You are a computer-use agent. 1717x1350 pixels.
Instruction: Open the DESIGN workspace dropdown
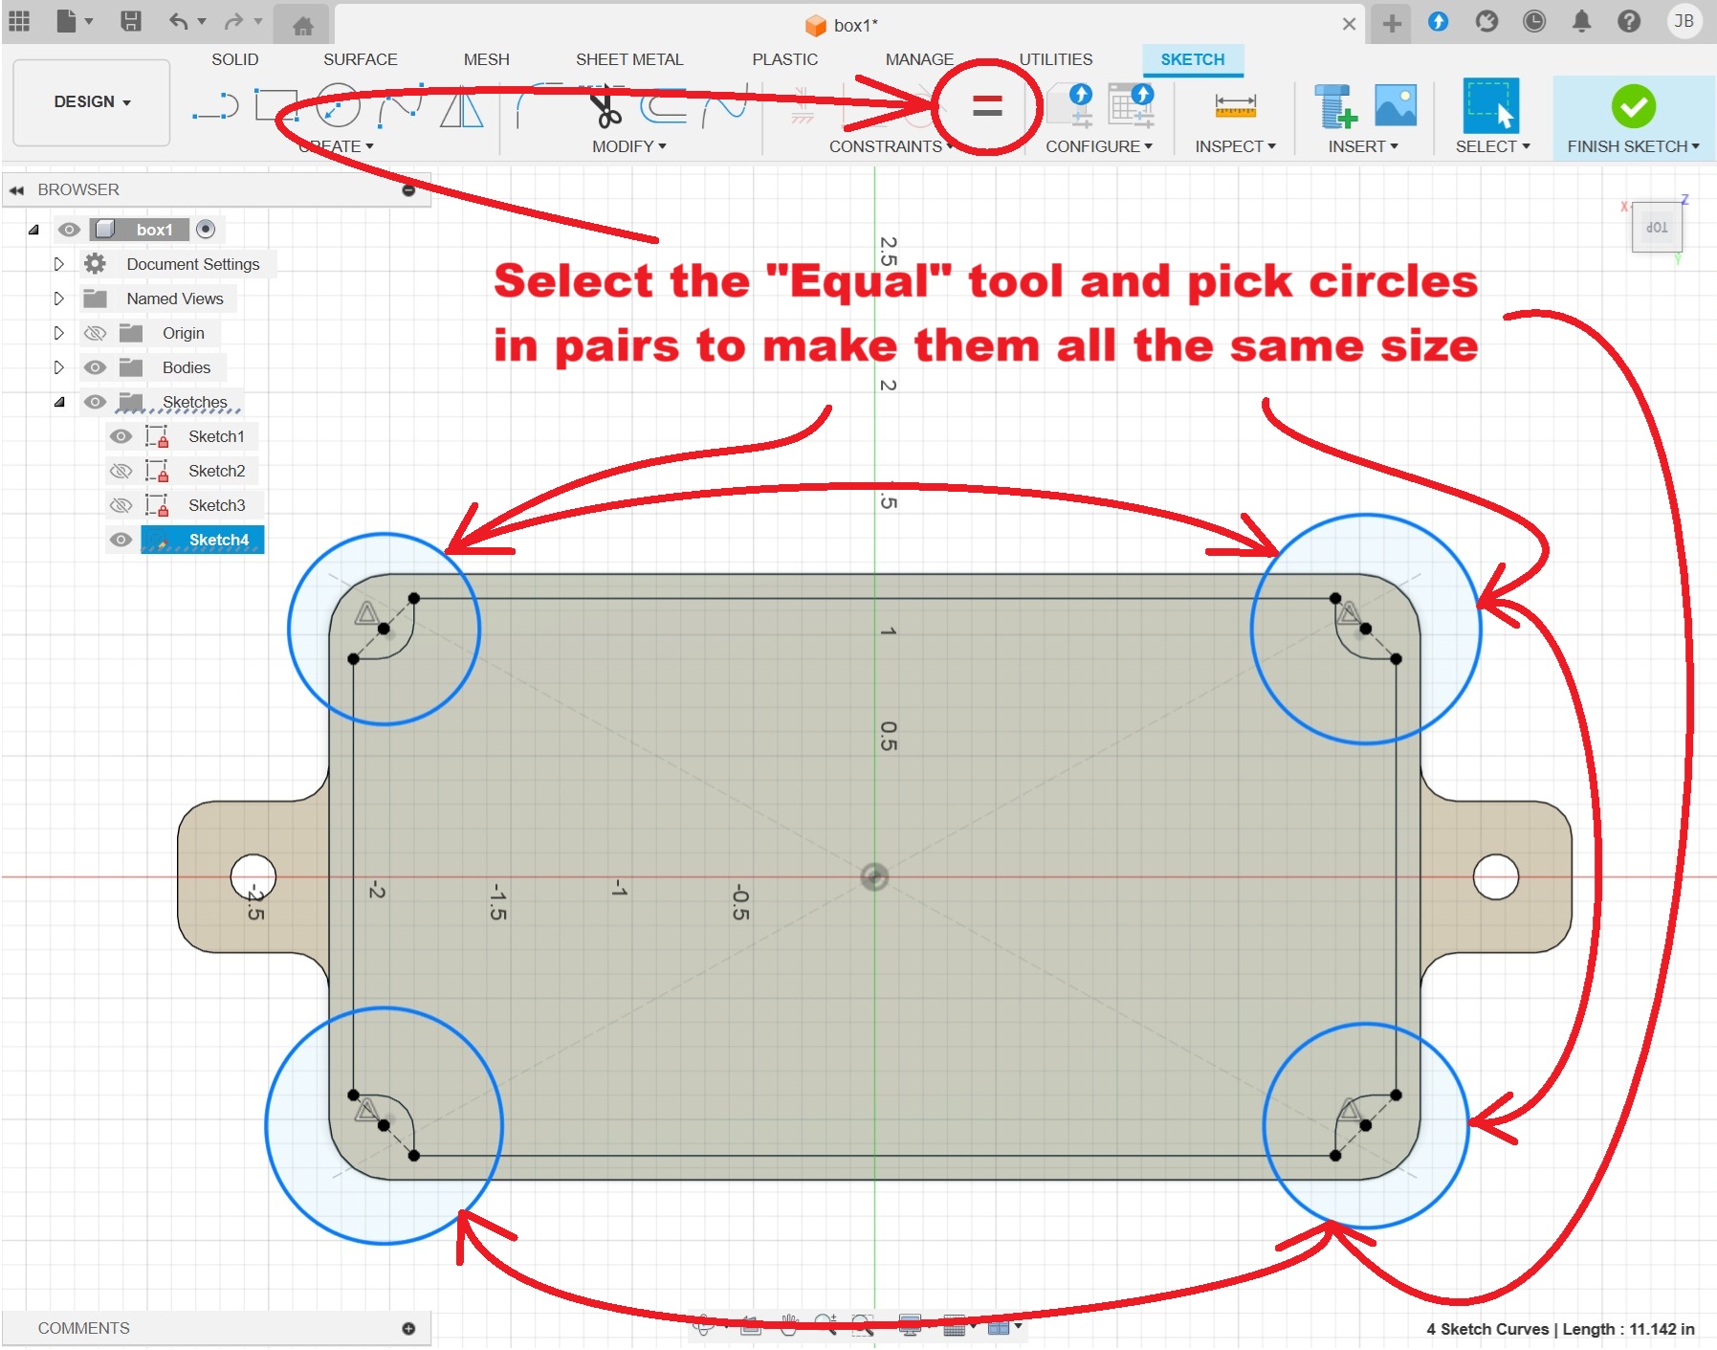[x=92, y=102]
